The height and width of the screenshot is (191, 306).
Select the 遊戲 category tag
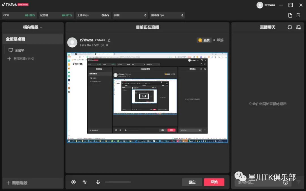204,40
